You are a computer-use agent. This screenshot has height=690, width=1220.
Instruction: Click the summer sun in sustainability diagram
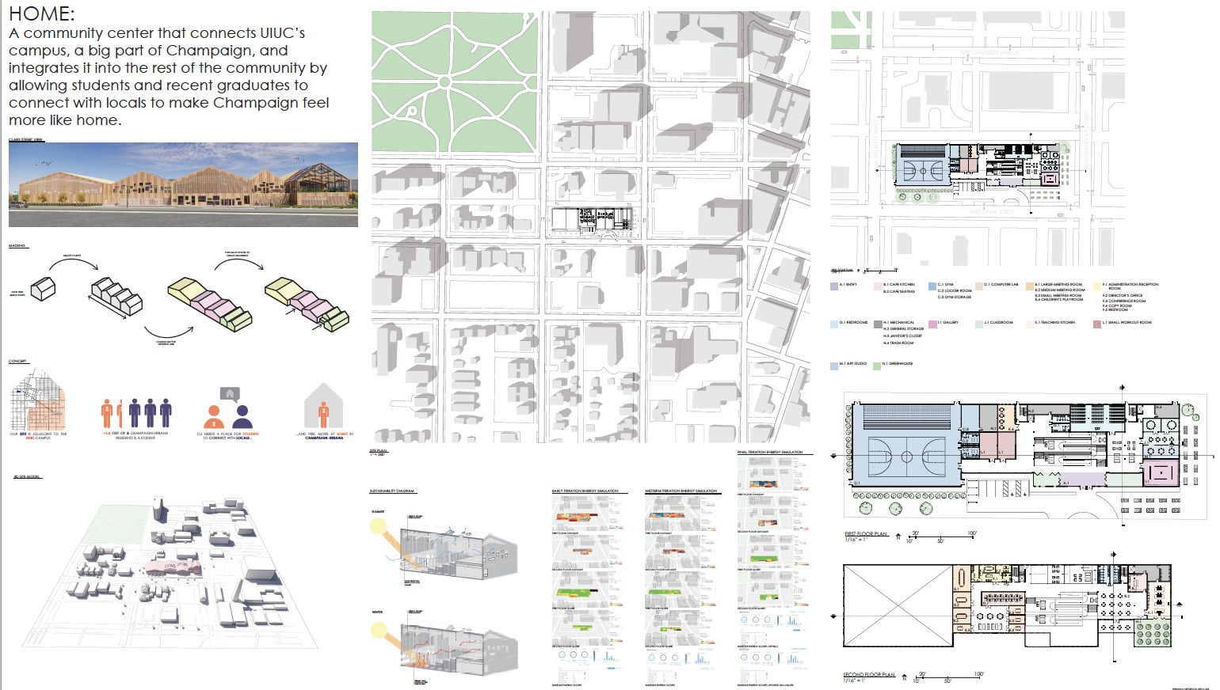(x=378, y=527)
